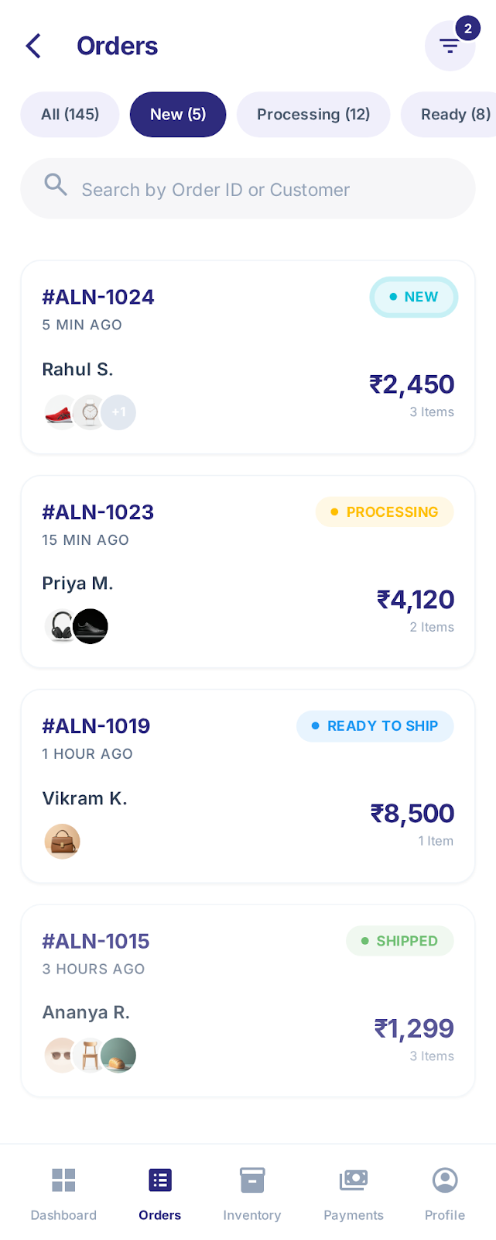The height and width of the screenshot is (1240, 496).
Task: Switch to the All (145) tab
Action: [x=70, y=114]
